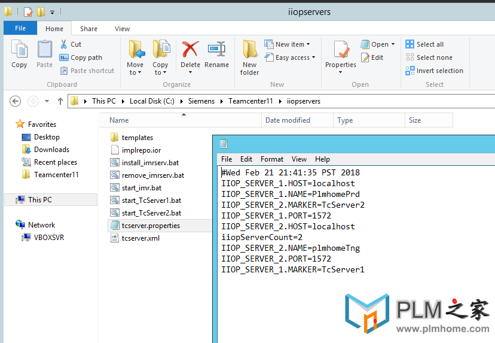Click the Copy path button

pyautogui.click(x=81, y=57)
